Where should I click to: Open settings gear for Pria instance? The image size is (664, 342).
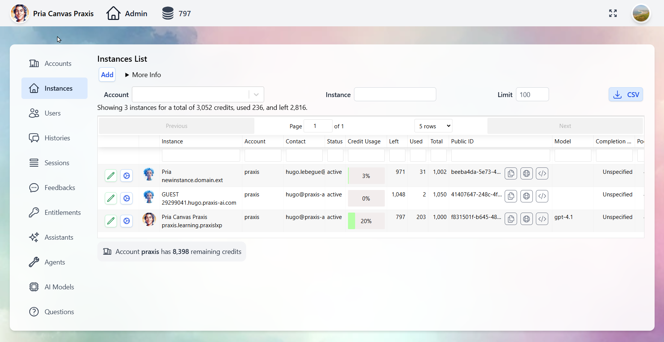click(x=127, y=176)
